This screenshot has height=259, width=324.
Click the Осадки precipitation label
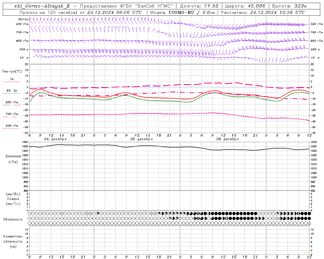(x=13, y=199)
